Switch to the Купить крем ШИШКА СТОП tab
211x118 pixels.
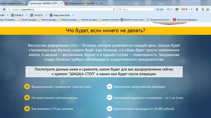46,3
